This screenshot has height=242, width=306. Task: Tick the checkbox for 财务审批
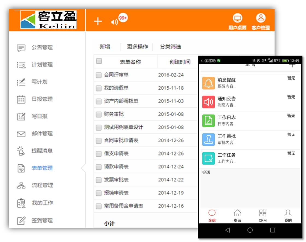click(99, 114)
